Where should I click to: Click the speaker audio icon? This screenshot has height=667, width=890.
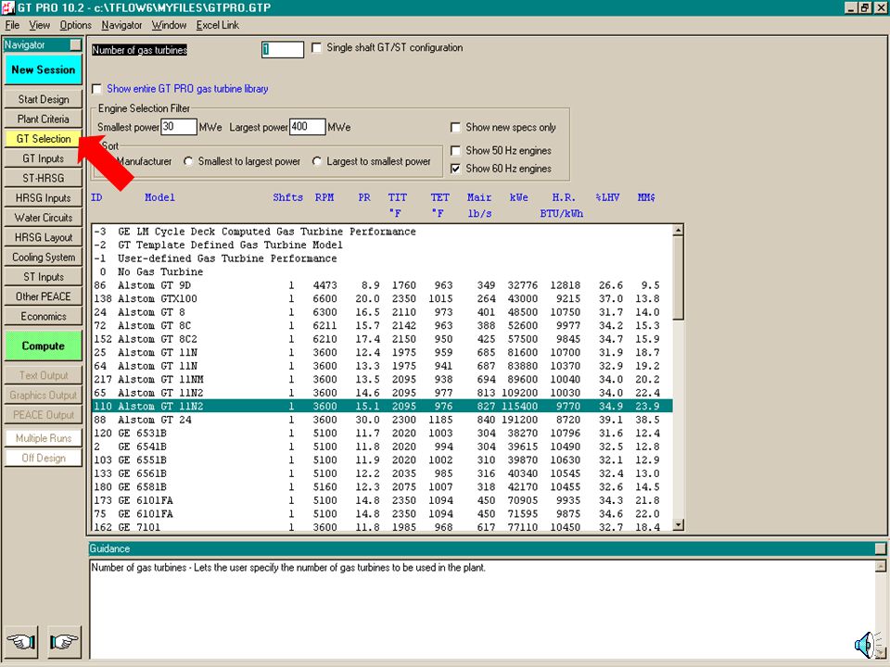pos(866,645)
